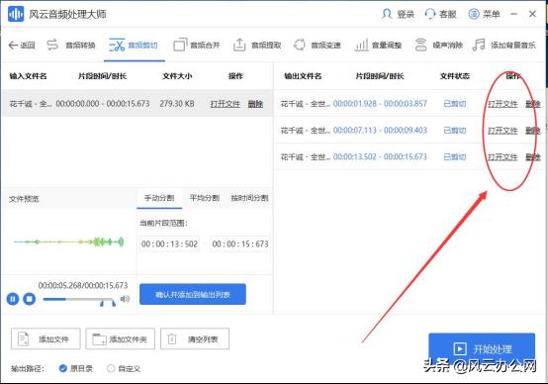
Task: Click the file size 279.30 KB
Action: [177, 104]
